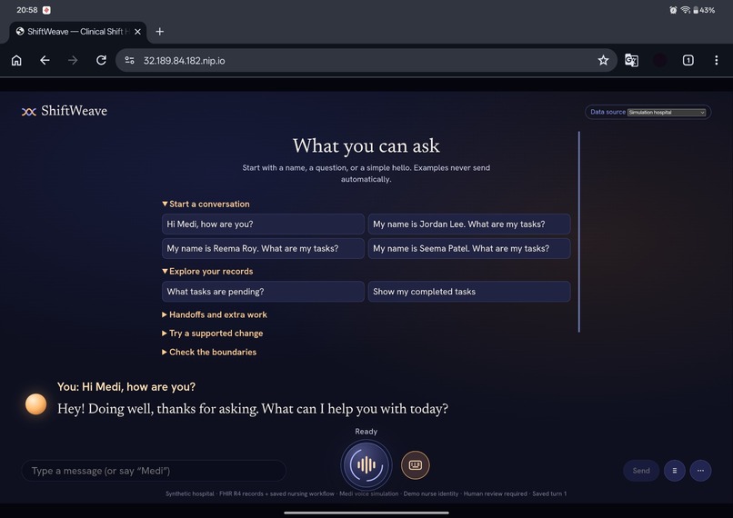The width and height of the screenshot is (733, 518).
Task: Expand Try a supported change
Action: 212,334
